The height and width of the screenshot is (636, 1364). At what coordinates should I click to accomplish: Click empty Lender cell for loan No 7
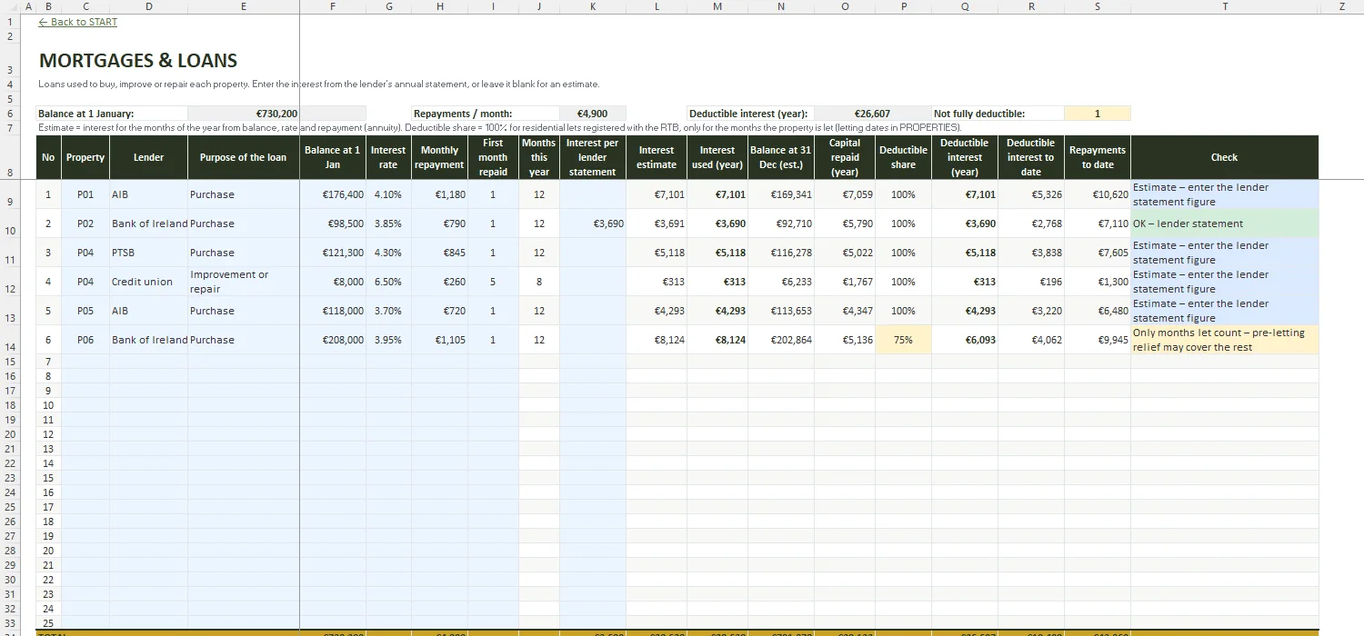click(x=148, y=362)
